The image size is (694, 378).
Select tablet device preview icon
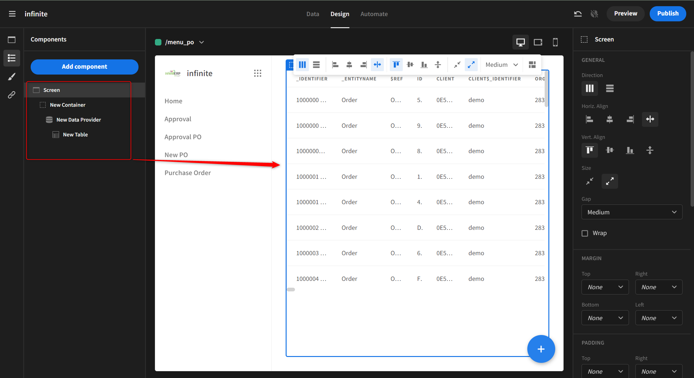pyautogui.click(x=538, y=42)
